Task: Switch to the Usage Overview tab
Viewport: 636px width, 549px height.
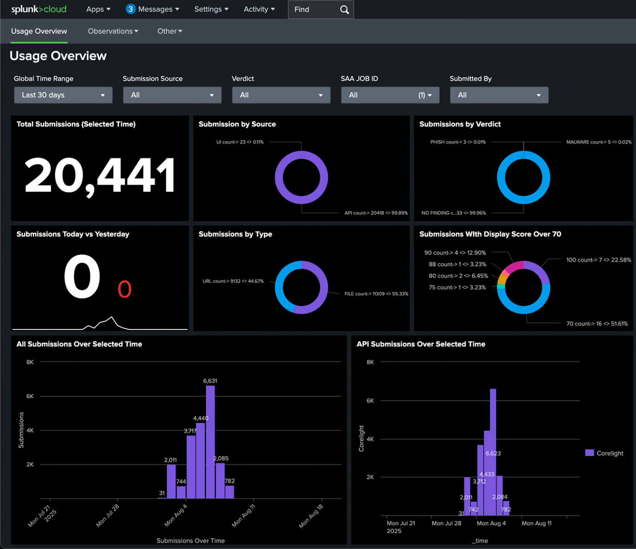Action: point(39,31)
